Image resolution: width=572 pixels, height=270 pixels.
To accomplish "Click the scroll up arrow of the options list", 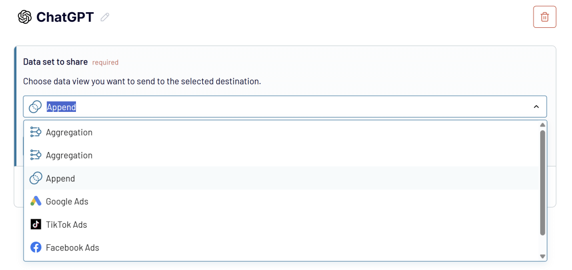I will tap(542, 125).
